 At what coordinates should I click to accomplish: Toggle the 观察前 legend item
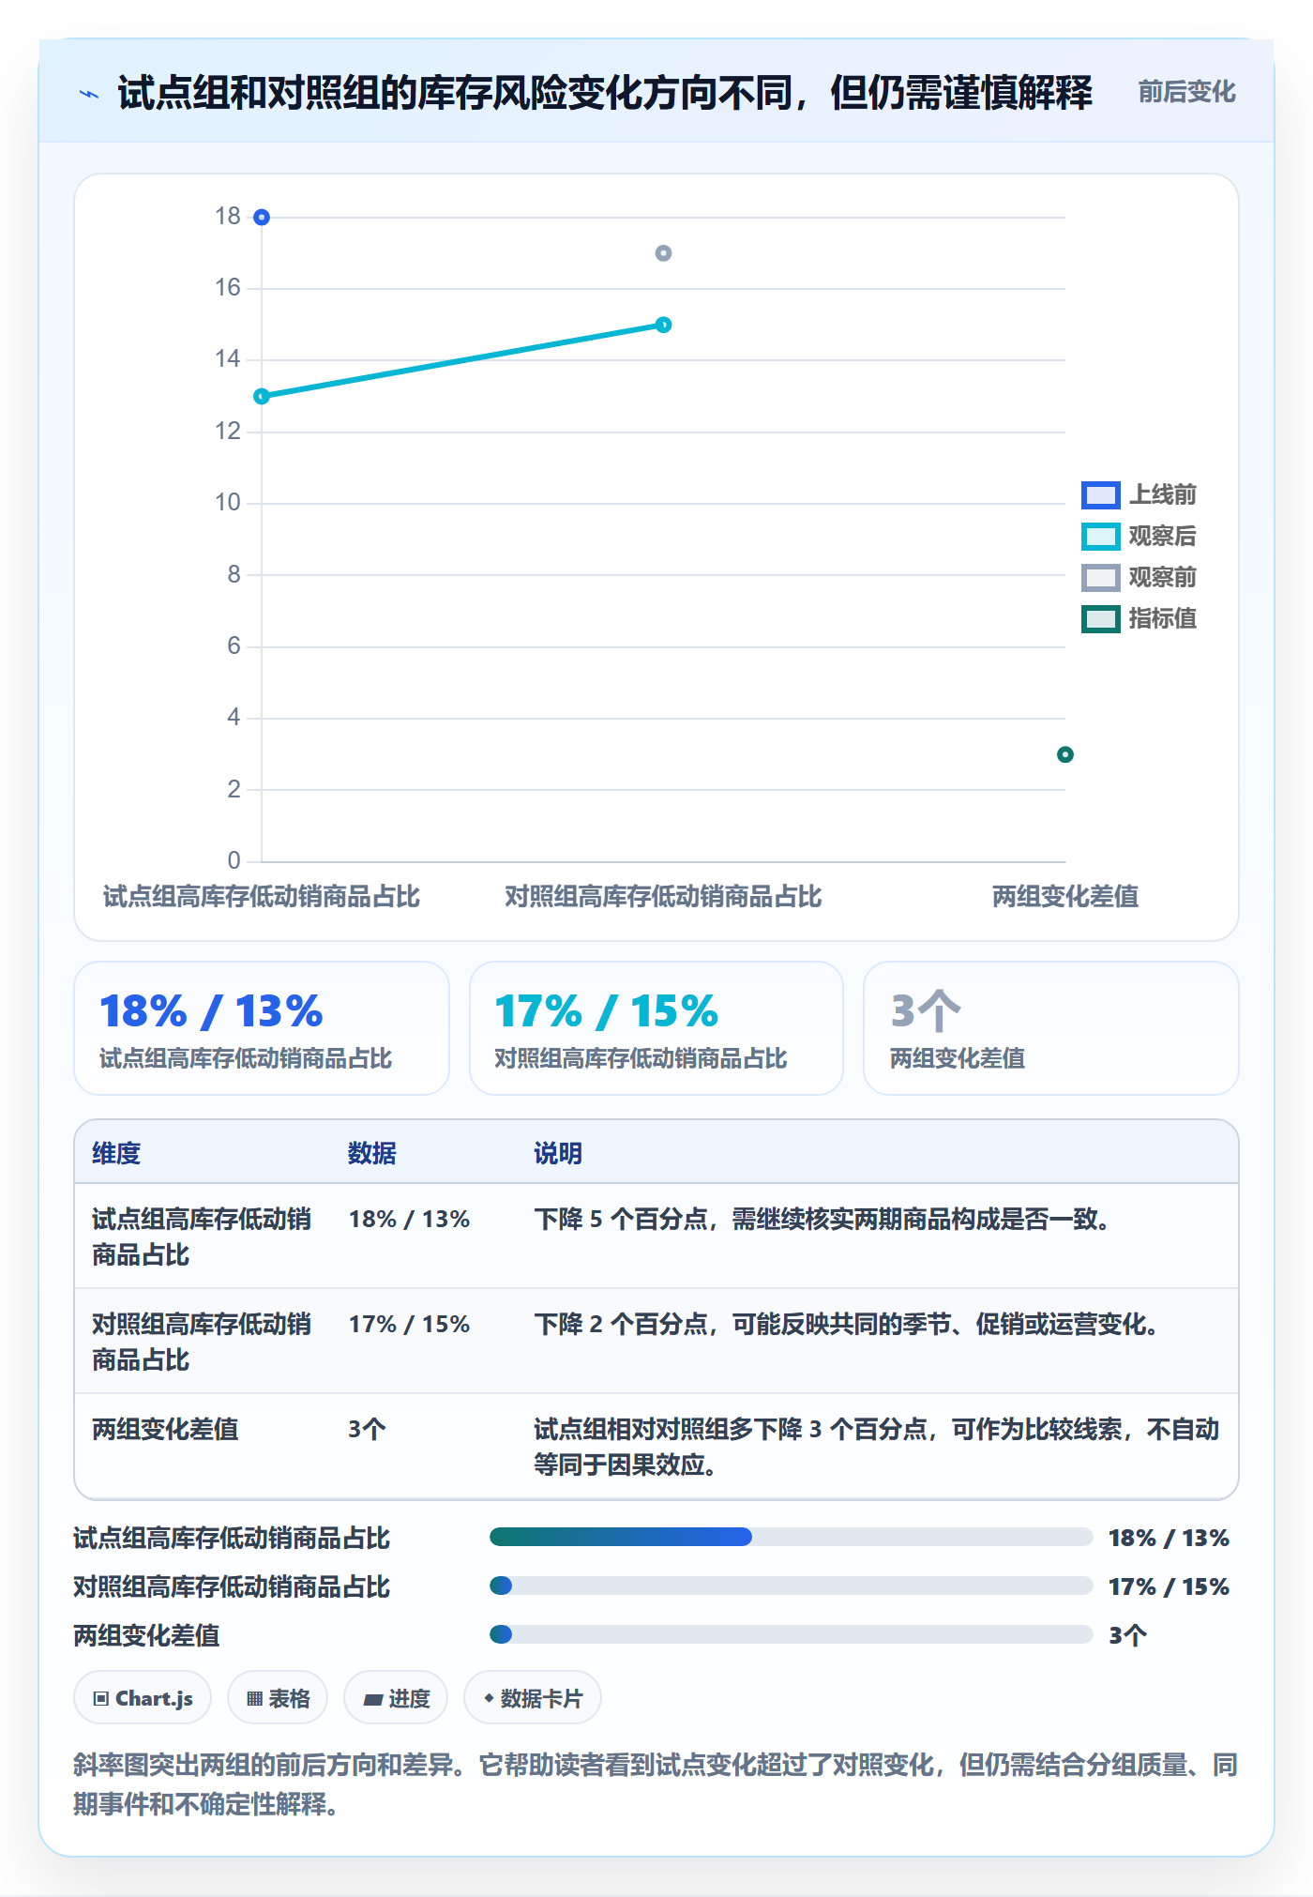pos(1139,577)
